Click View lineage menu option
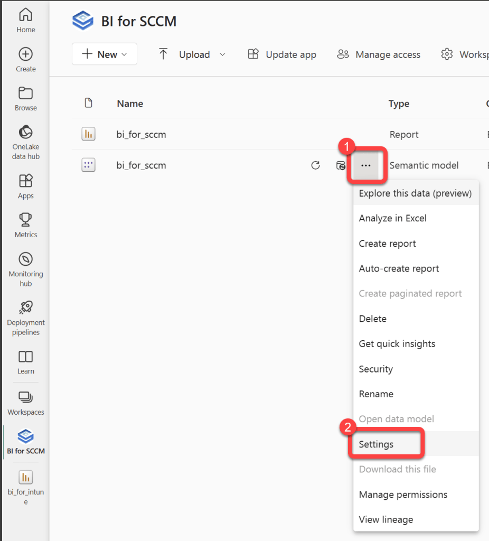Viewport: 489px width, 541px height. coord(385,519)
